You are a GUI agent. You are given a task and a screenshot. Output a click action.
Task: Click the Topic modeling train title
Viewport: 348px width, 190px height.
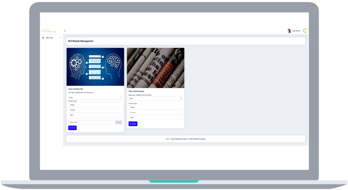[x=76, y=89]
